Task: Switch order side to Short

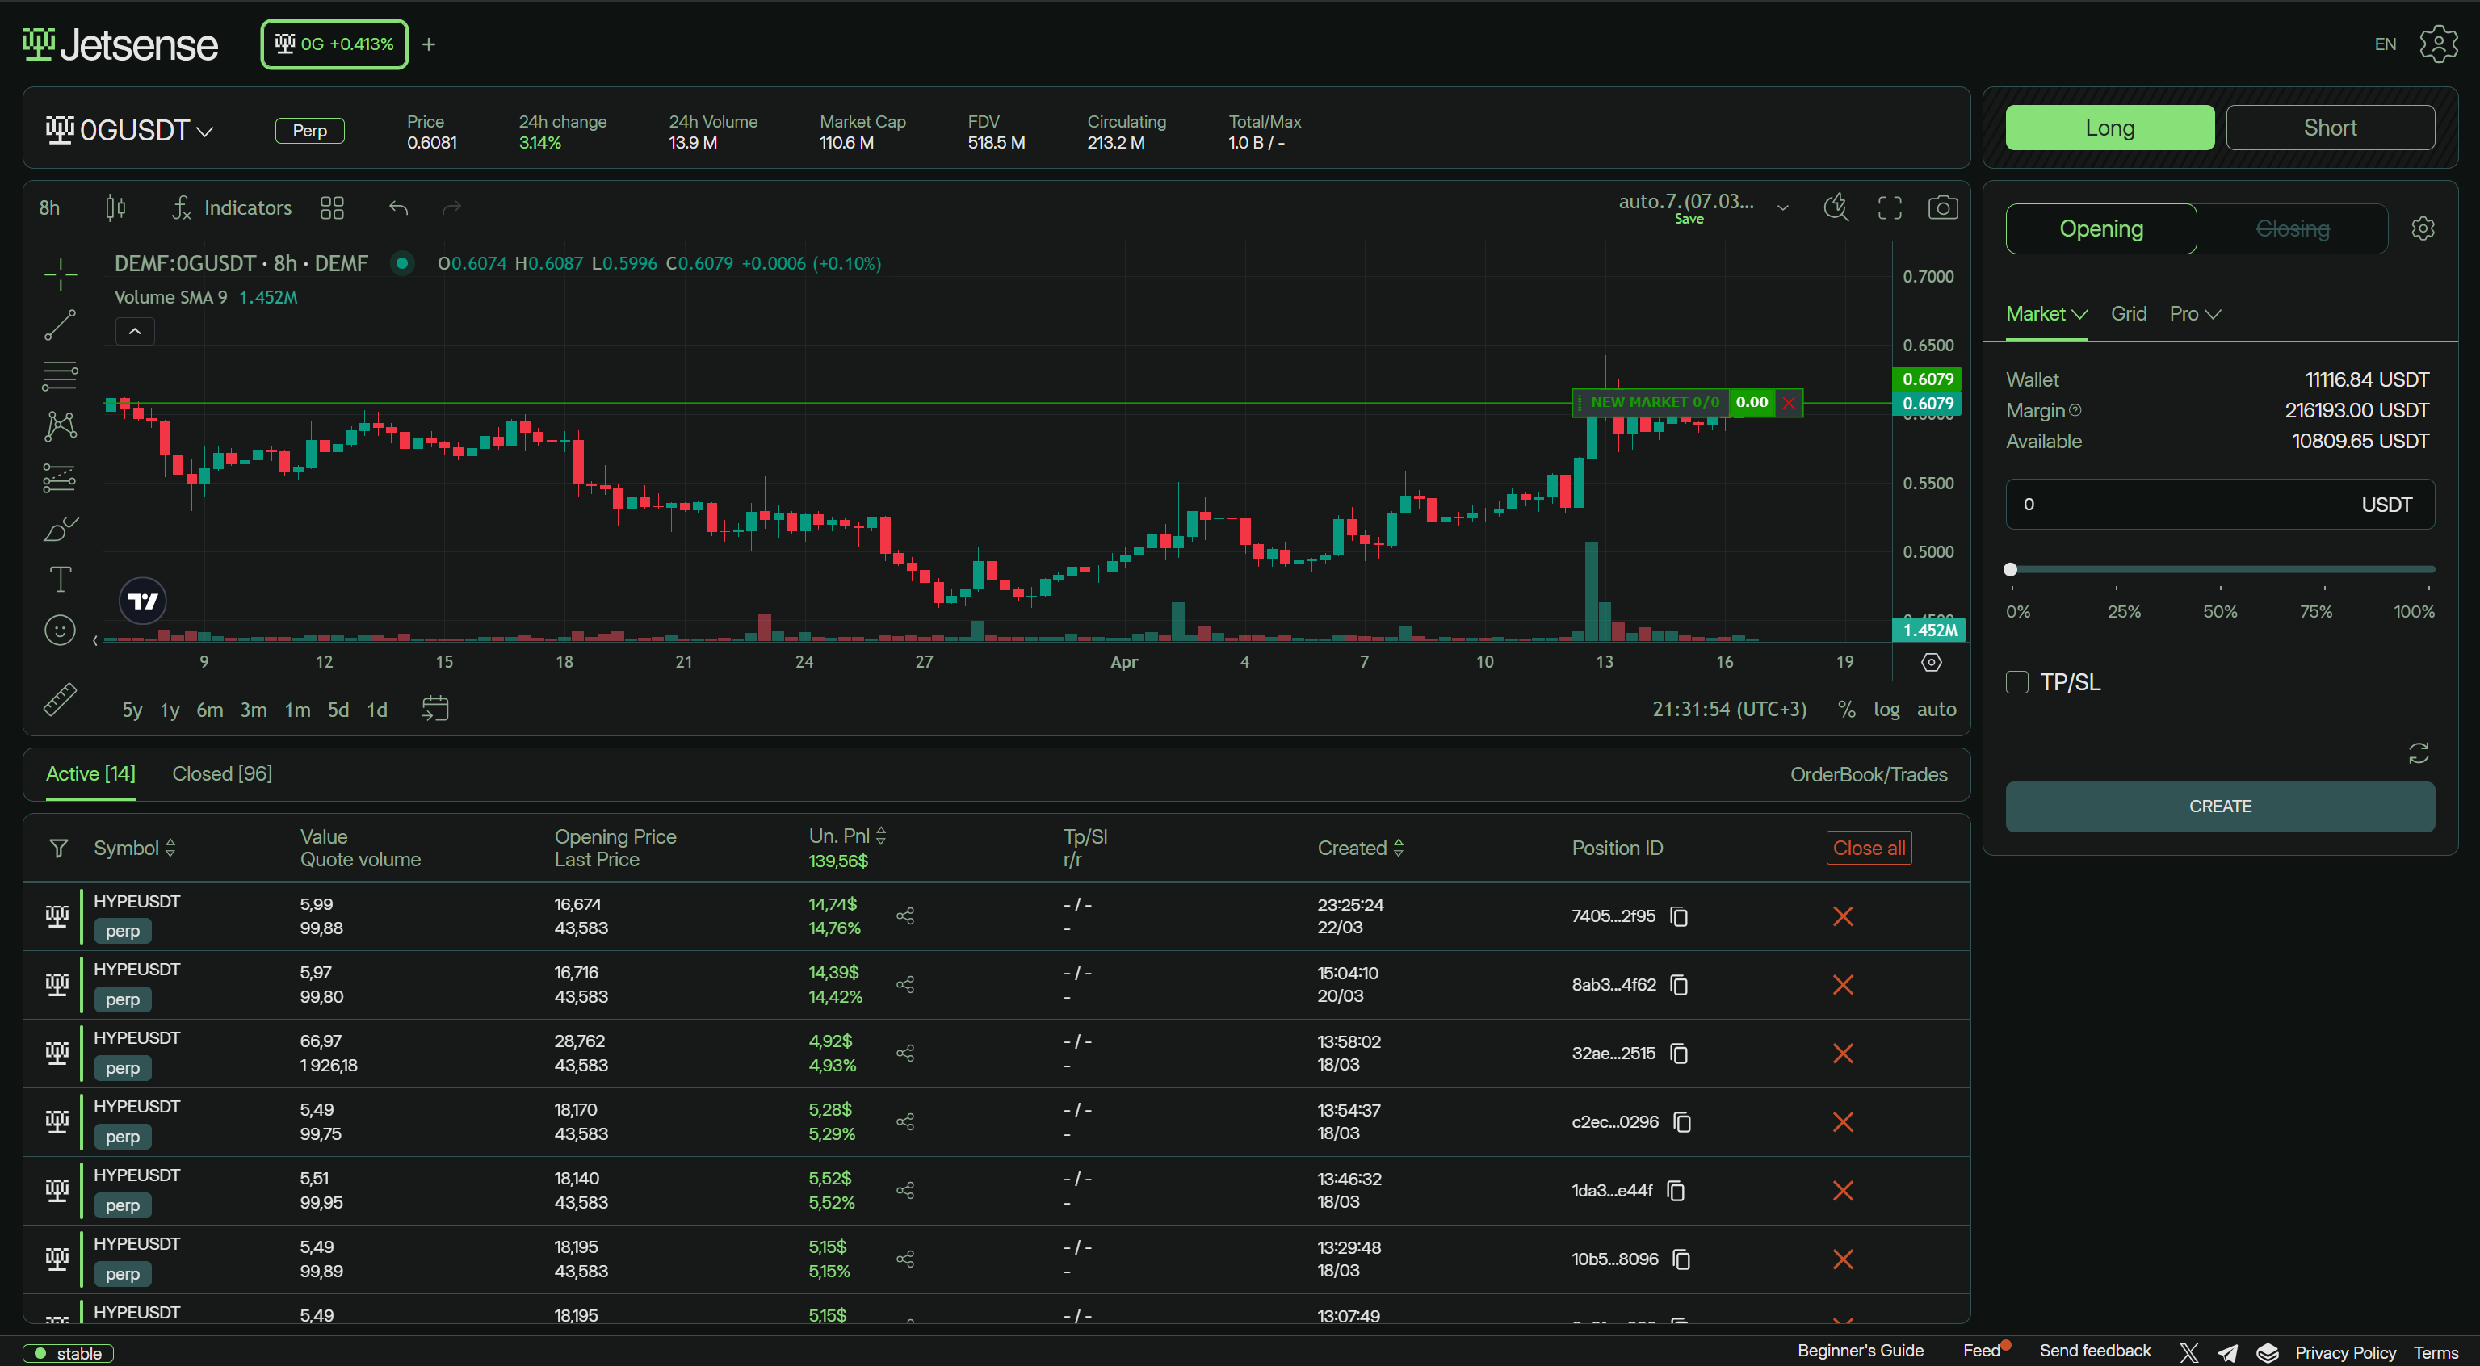Action: [x=2329, y=128]
